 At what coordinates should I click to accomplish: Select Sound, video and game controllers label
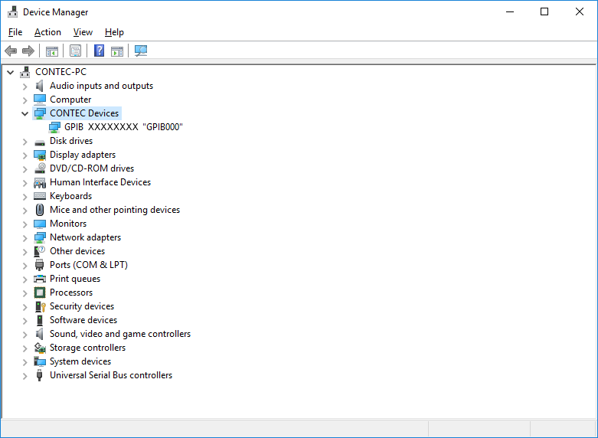[120, 334]
